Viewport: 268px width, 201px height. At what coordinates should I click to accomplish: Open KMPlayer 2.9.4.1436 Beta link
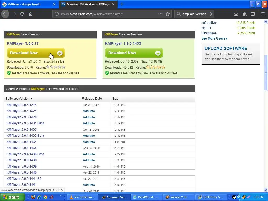point(25,154)
